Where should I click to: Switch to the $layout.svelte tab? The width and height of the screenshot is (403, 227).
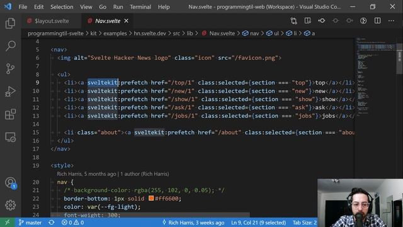(52, 21)
